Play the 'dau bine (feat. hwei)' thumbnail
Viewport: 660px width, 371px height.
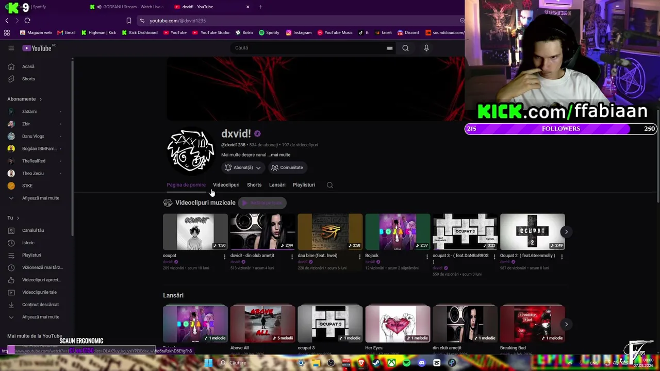pos(330,232)
